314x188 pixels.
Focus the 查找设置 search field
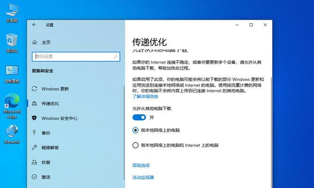(x=76, y=57)
